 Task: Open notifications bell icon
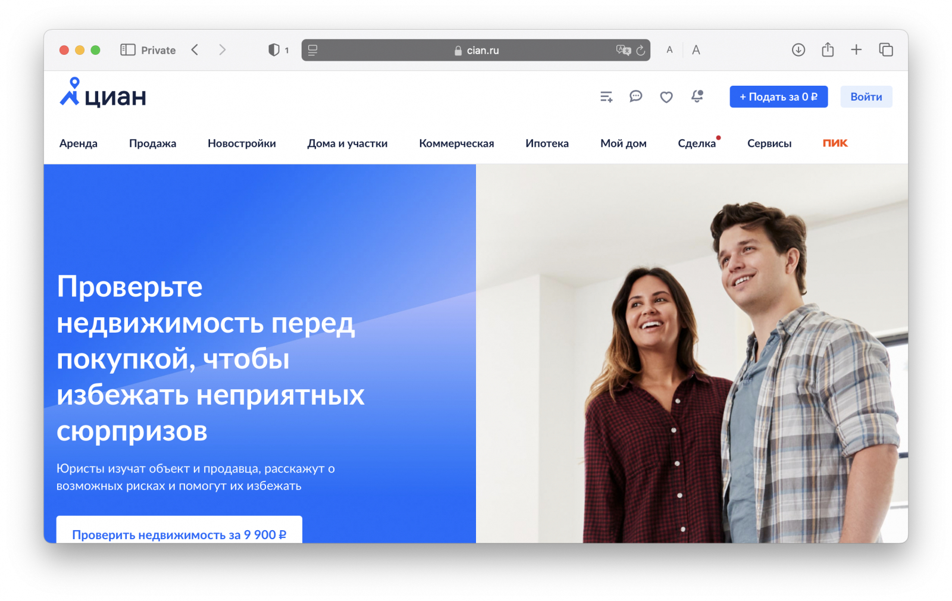pos(697,96)
